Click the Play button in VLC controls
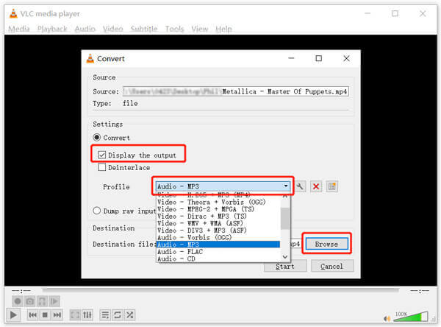This screenshot has height=327, width=441. [x=13, y=314]
